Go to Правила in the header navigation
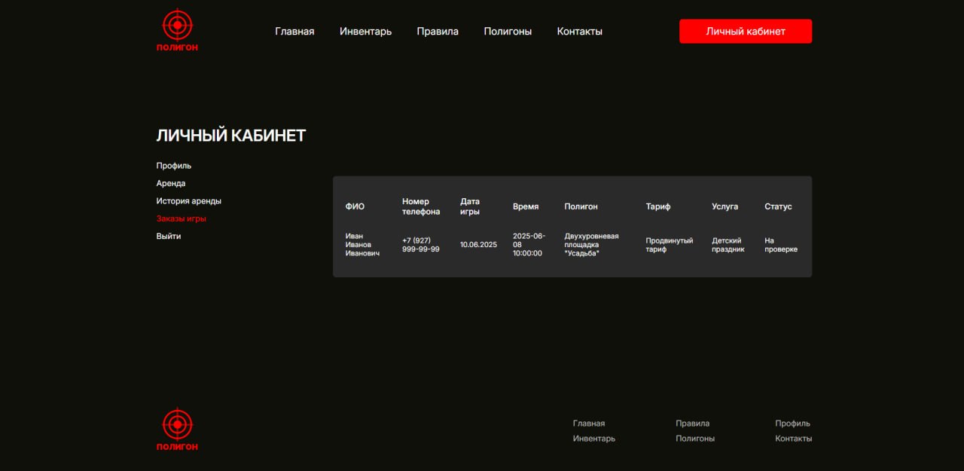This screenshot has width=964, height=471. pyautogui.click(x=438, y=32)
